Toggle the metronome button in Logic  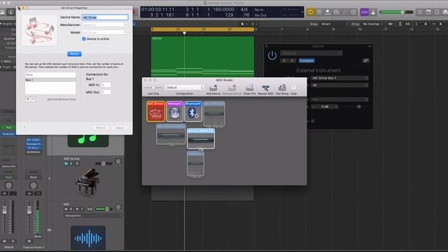(x=373, y=12)
